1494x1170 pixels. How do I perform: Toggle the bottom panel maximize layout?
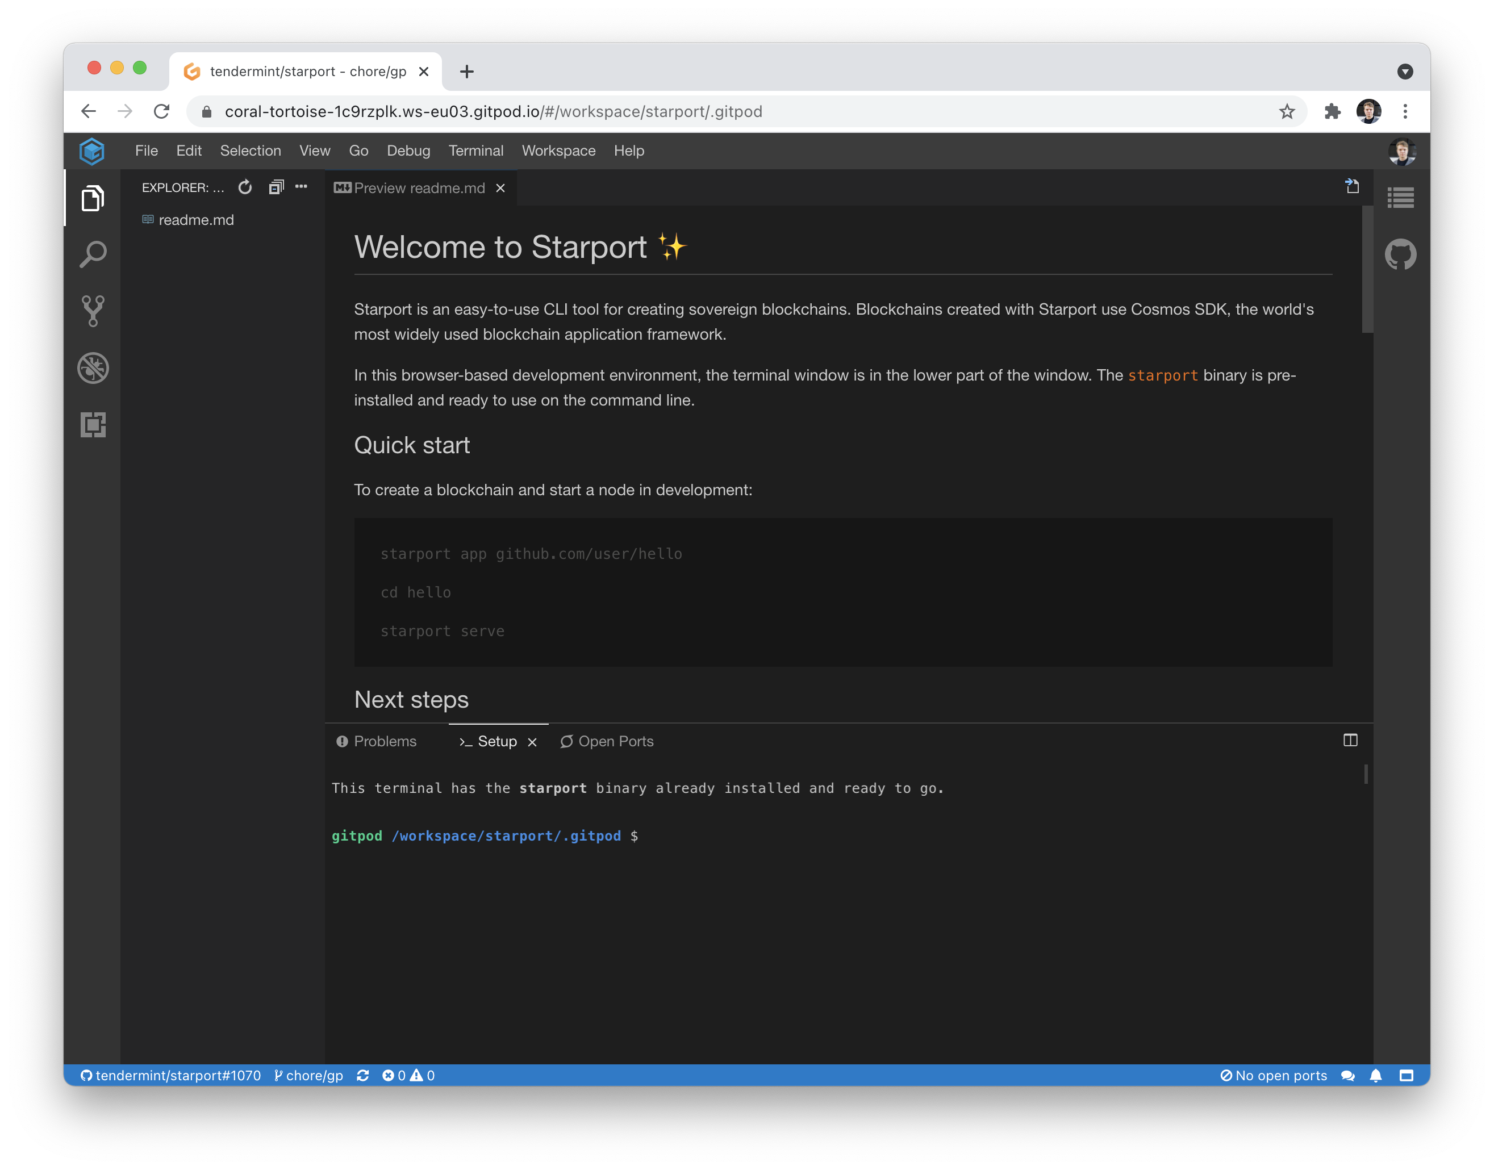point(1350,740)
